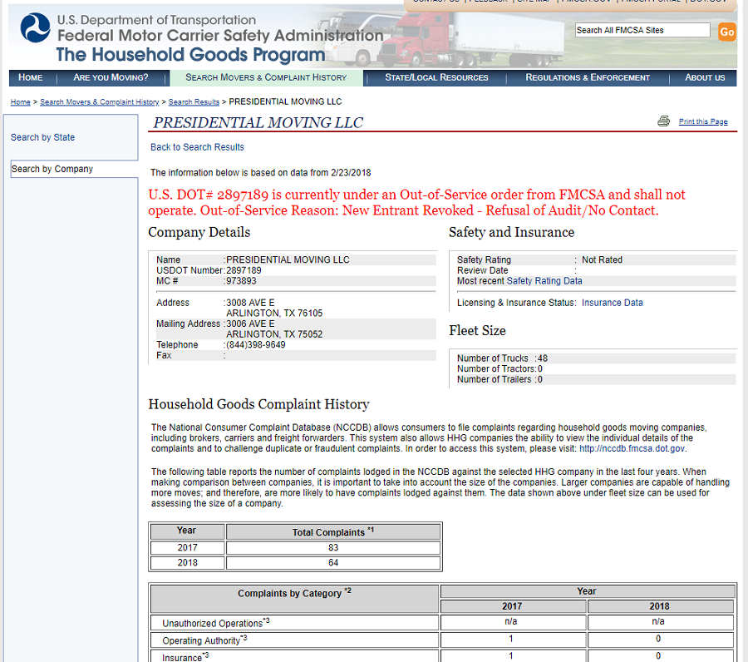Click the data date 2/23/2018 text

point(351,173)
